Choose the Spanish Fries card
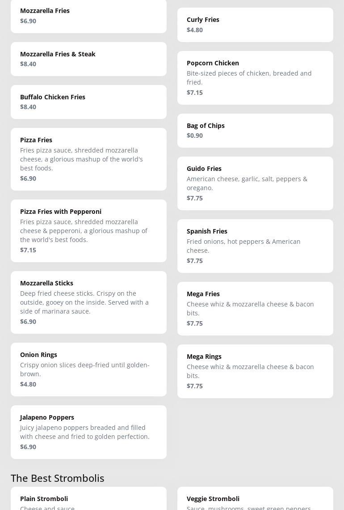The width and height of the screenshot is (344, 510). [x=256, y=246]
